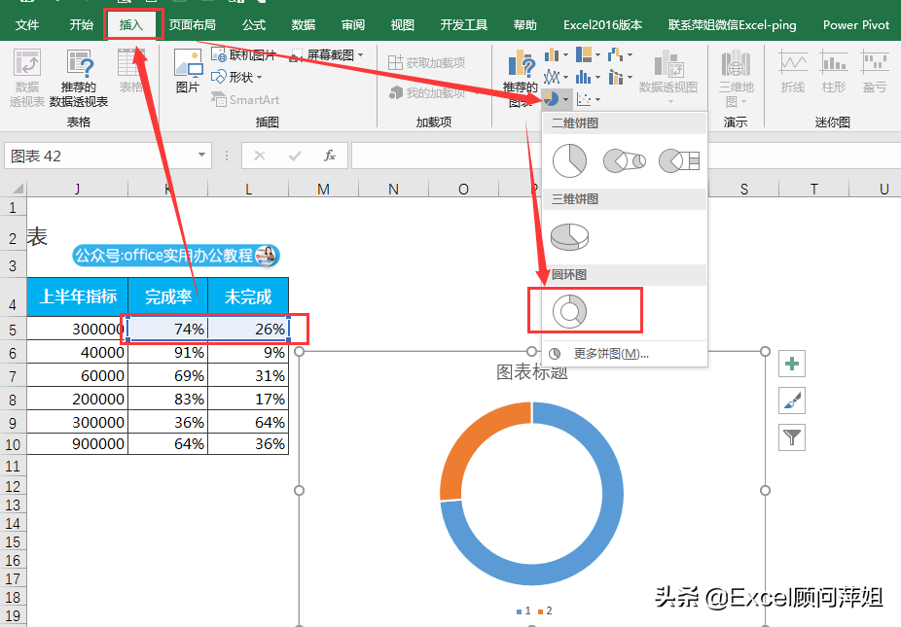Select the 未完成 header cell
This screenshot has width=901, height=627.
(248, 296)
